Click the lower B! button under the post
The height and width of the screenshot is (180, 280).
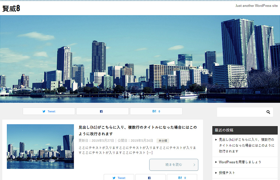tap(182, 178)
